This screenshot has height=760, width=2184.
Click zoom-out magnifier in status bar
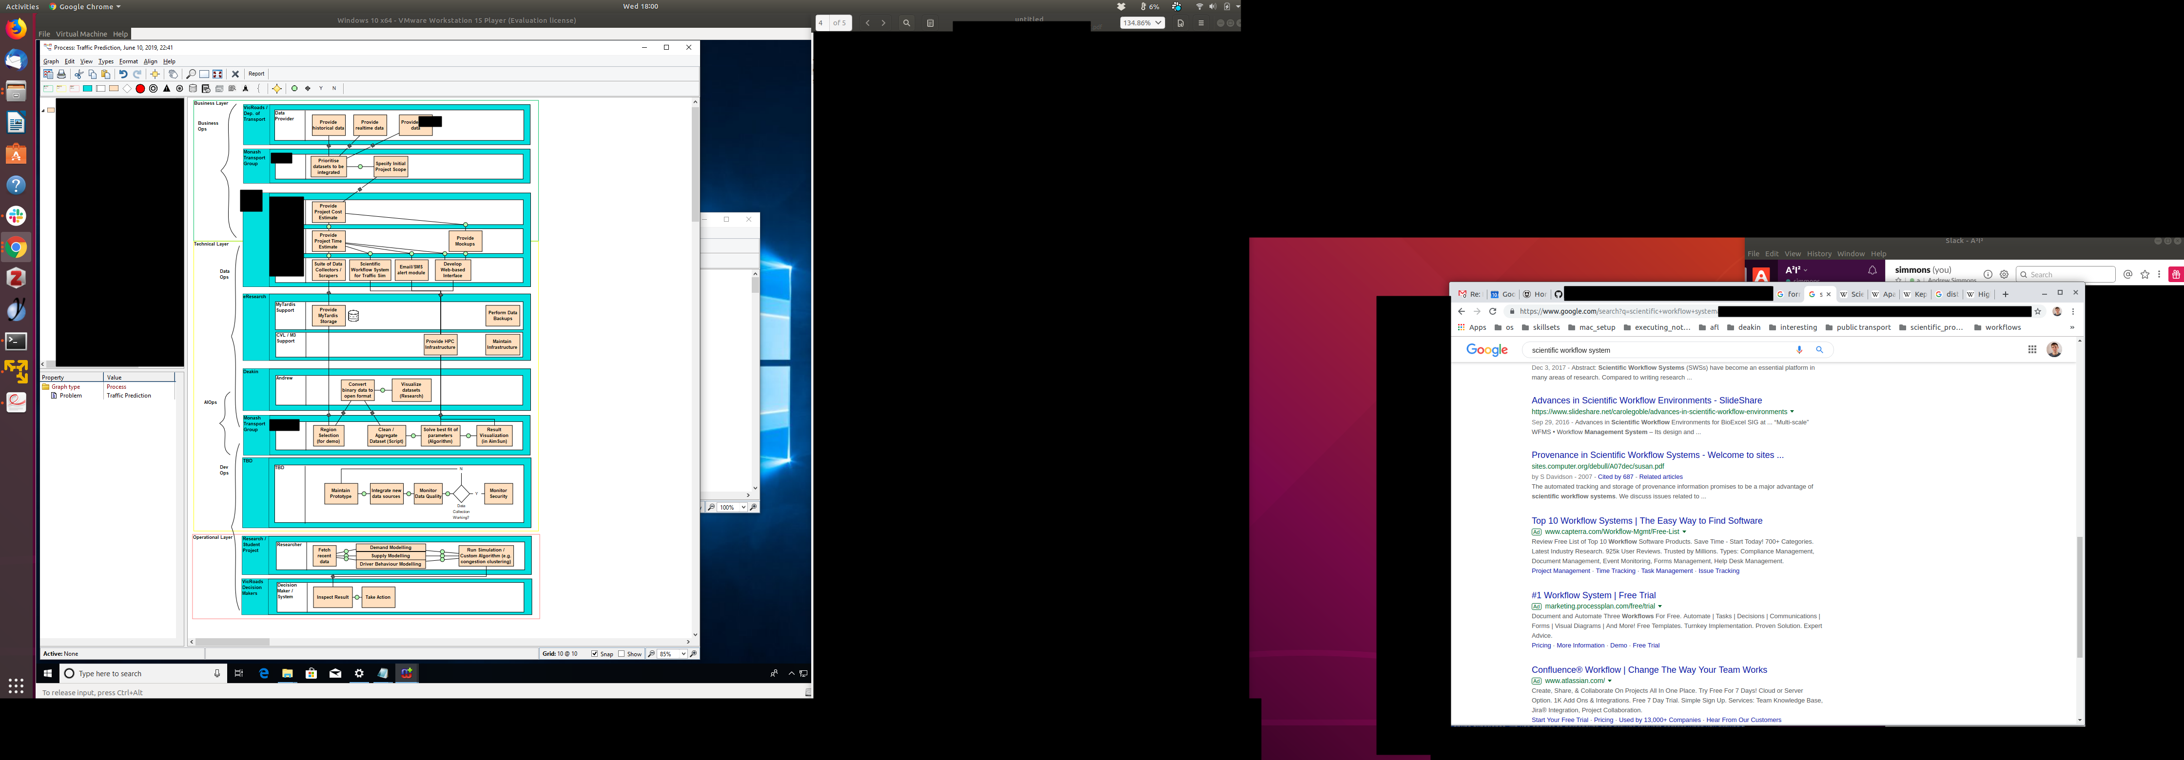651,654
